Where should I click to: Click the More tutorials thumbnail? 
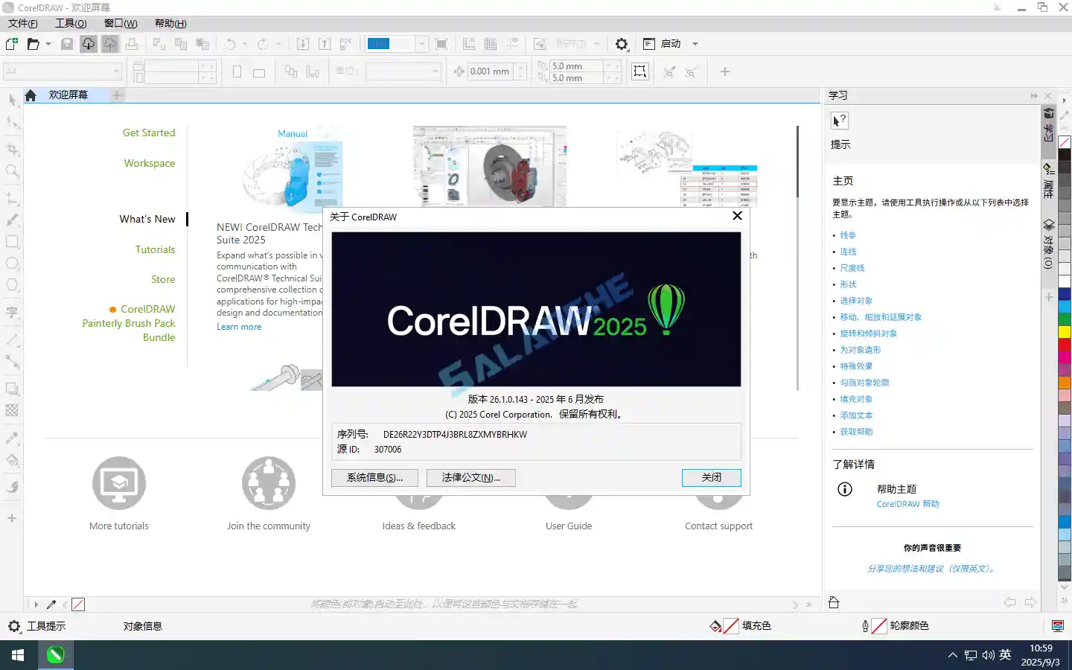[119, 482]
